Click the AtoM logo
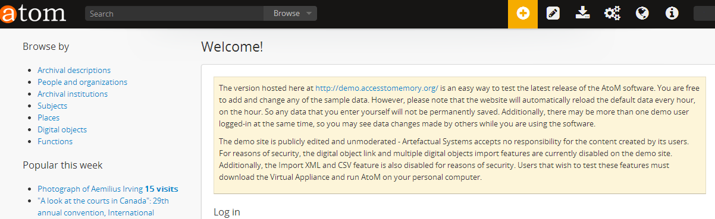The height and width of the screenshot is (219, 715). [x=33, y=14]
